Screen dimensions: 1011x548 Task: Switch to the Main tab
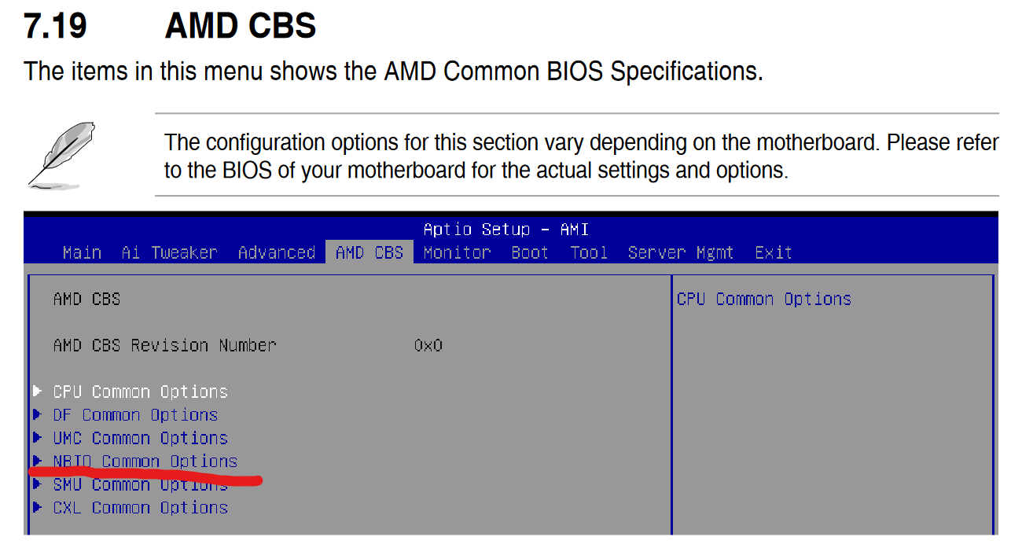coord(82,252)
